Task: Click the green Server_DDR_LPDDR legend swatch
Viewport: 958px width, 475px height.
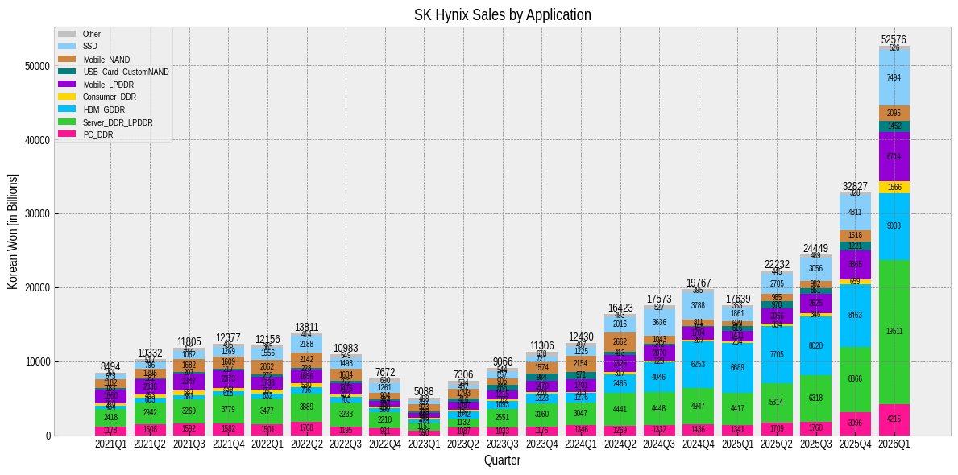Action: pos(66,122)
